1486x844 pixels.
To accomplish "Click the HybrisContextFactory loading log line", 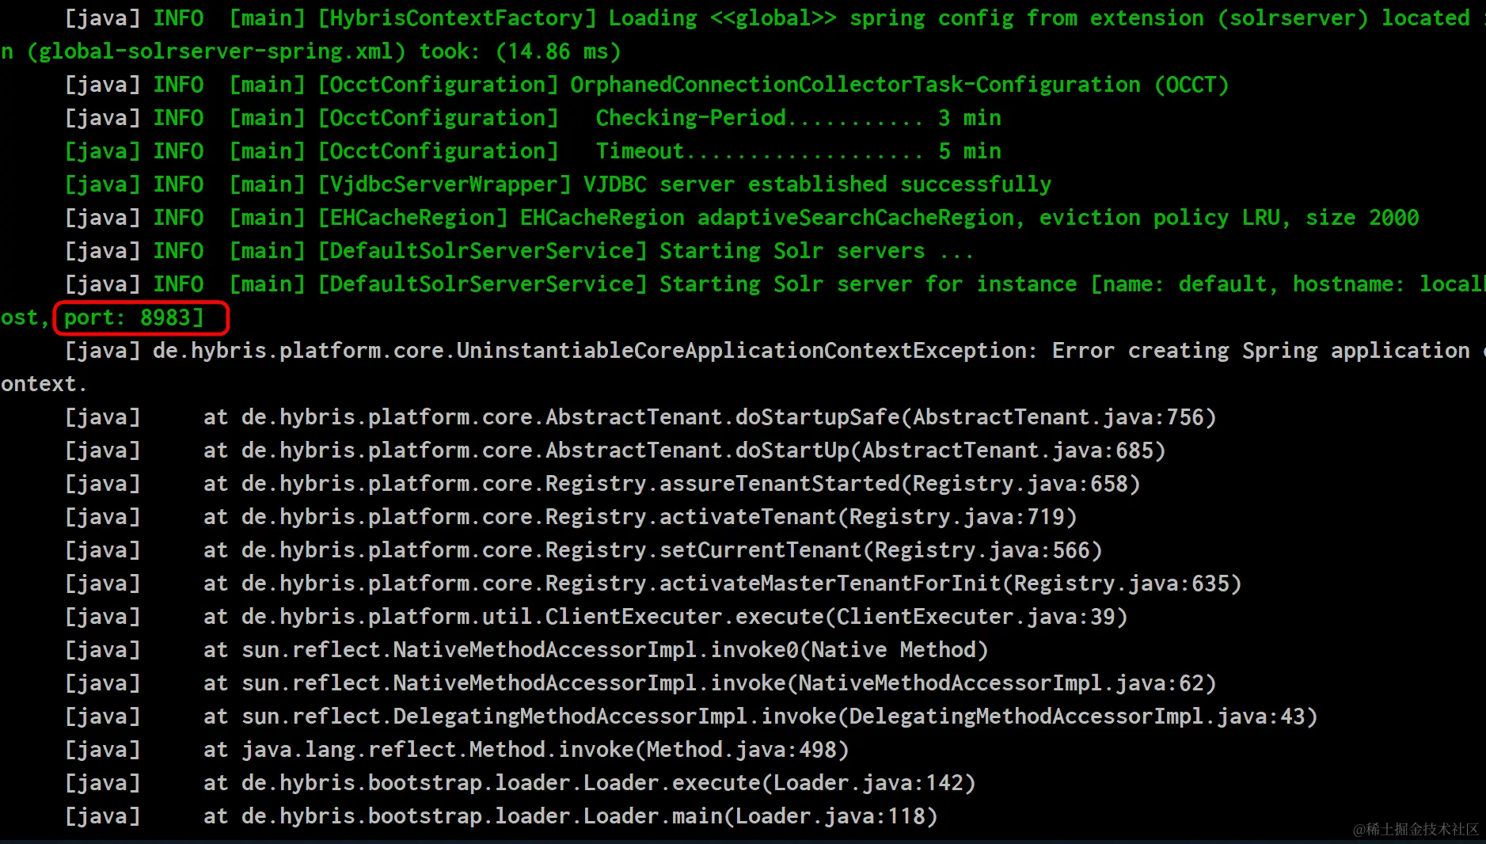I will pyautogui.click(x=775, y=19).
